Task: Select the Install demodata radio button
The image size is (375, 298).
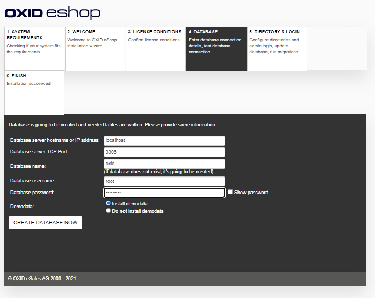Action: [x=109, y=203]
